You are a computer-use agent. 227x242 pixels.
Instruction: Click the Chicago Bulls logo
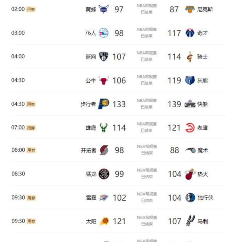103,80
